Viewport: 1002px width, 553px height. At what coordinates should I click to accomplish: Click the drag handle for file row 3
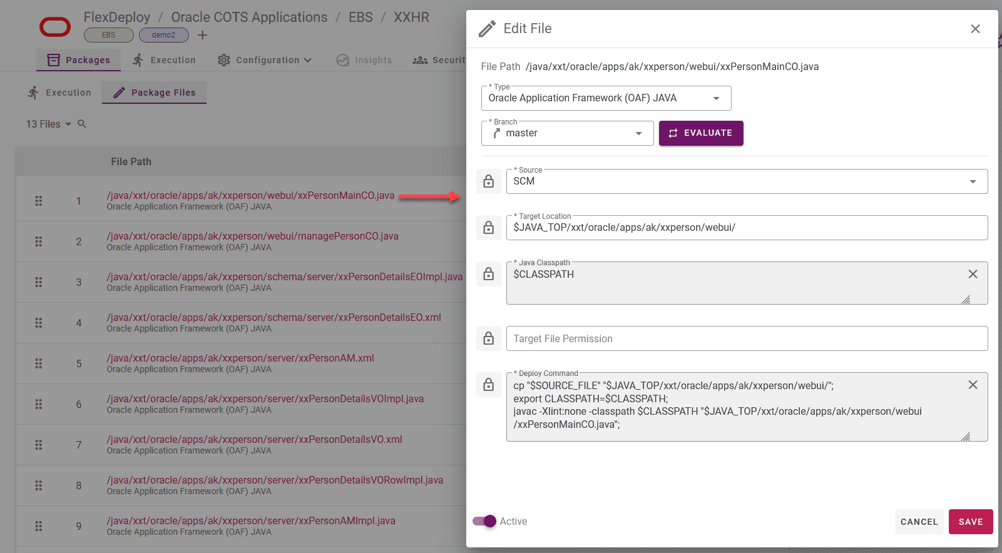click(x=39, y=282)
